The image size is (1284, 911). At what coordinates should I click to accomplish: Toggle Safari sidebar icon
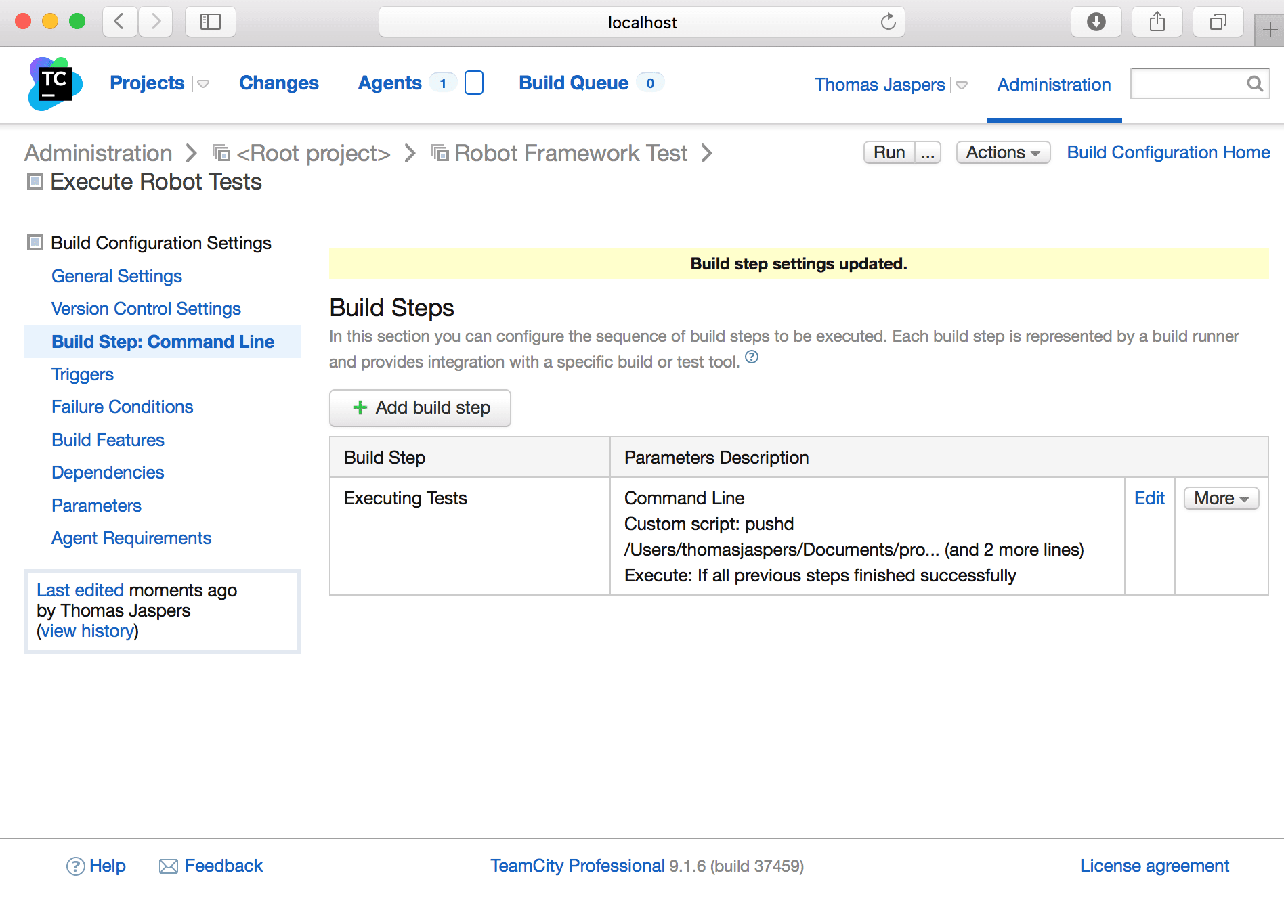(210, 22)
